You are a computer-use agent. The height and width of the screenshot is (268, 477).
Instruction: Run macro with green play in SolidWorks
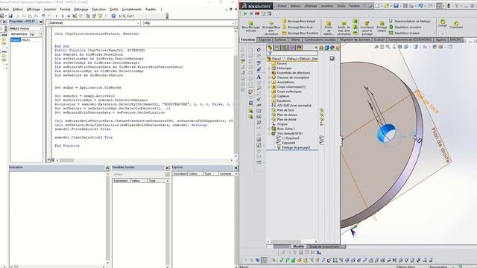pyautogui.click(x=245, y=13)
